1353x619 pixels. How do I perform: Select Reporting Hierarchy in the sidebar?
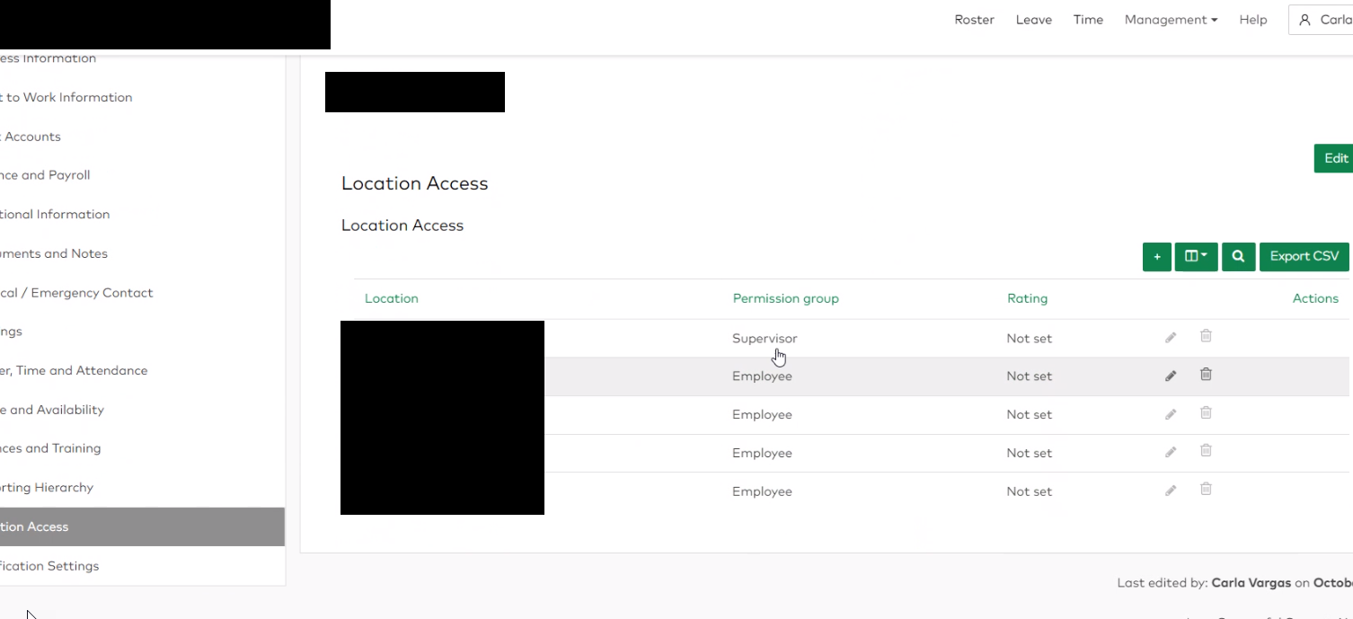(47, 487)
